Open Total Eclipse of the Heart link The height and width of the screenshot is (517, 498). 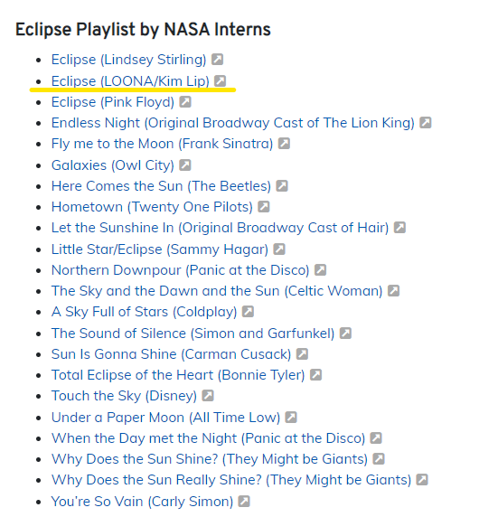178,375
